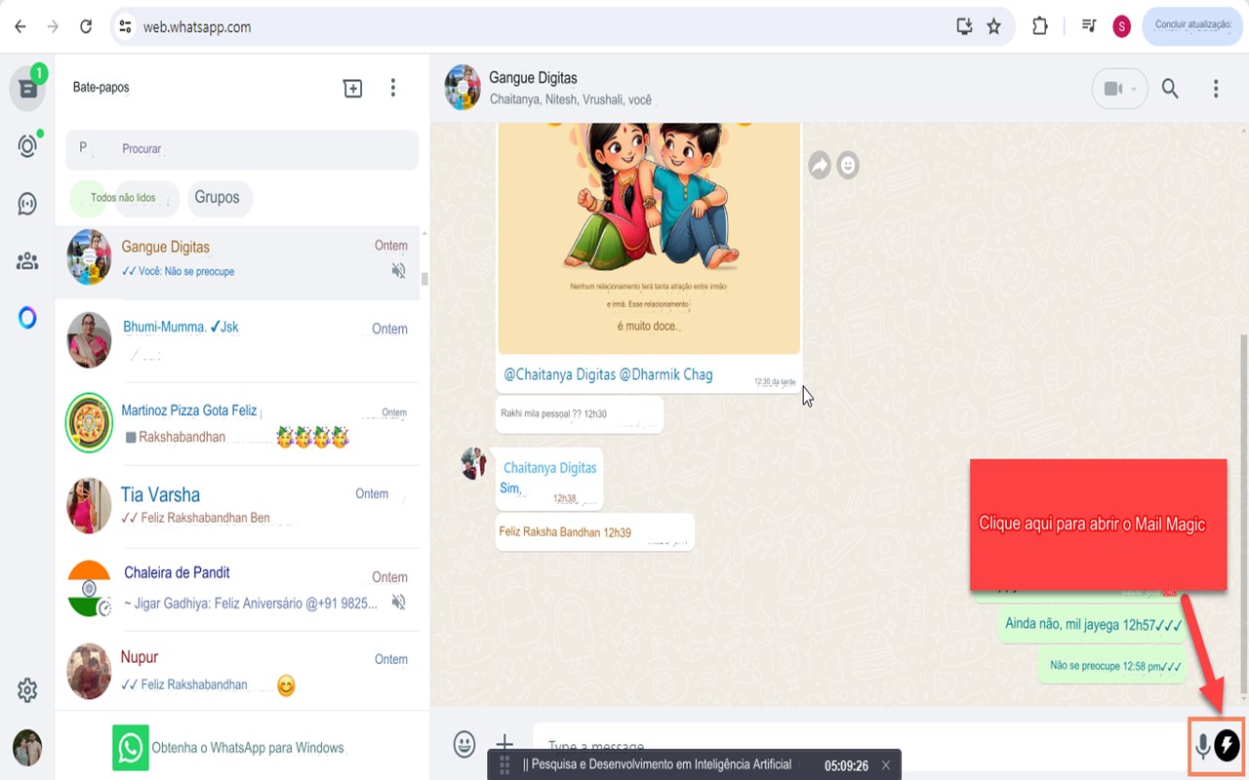The width and height of the screenshot is (1249, 780).
Task: Click the Type a message input field
Action: (859, 746)
